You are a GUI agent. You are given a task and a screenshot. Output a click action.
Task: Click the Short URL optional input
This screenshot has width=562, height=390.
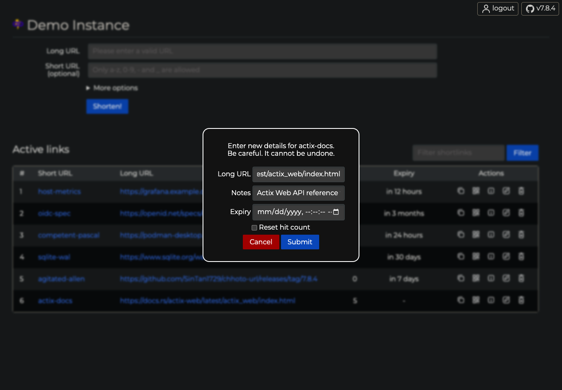pos(263,70)
